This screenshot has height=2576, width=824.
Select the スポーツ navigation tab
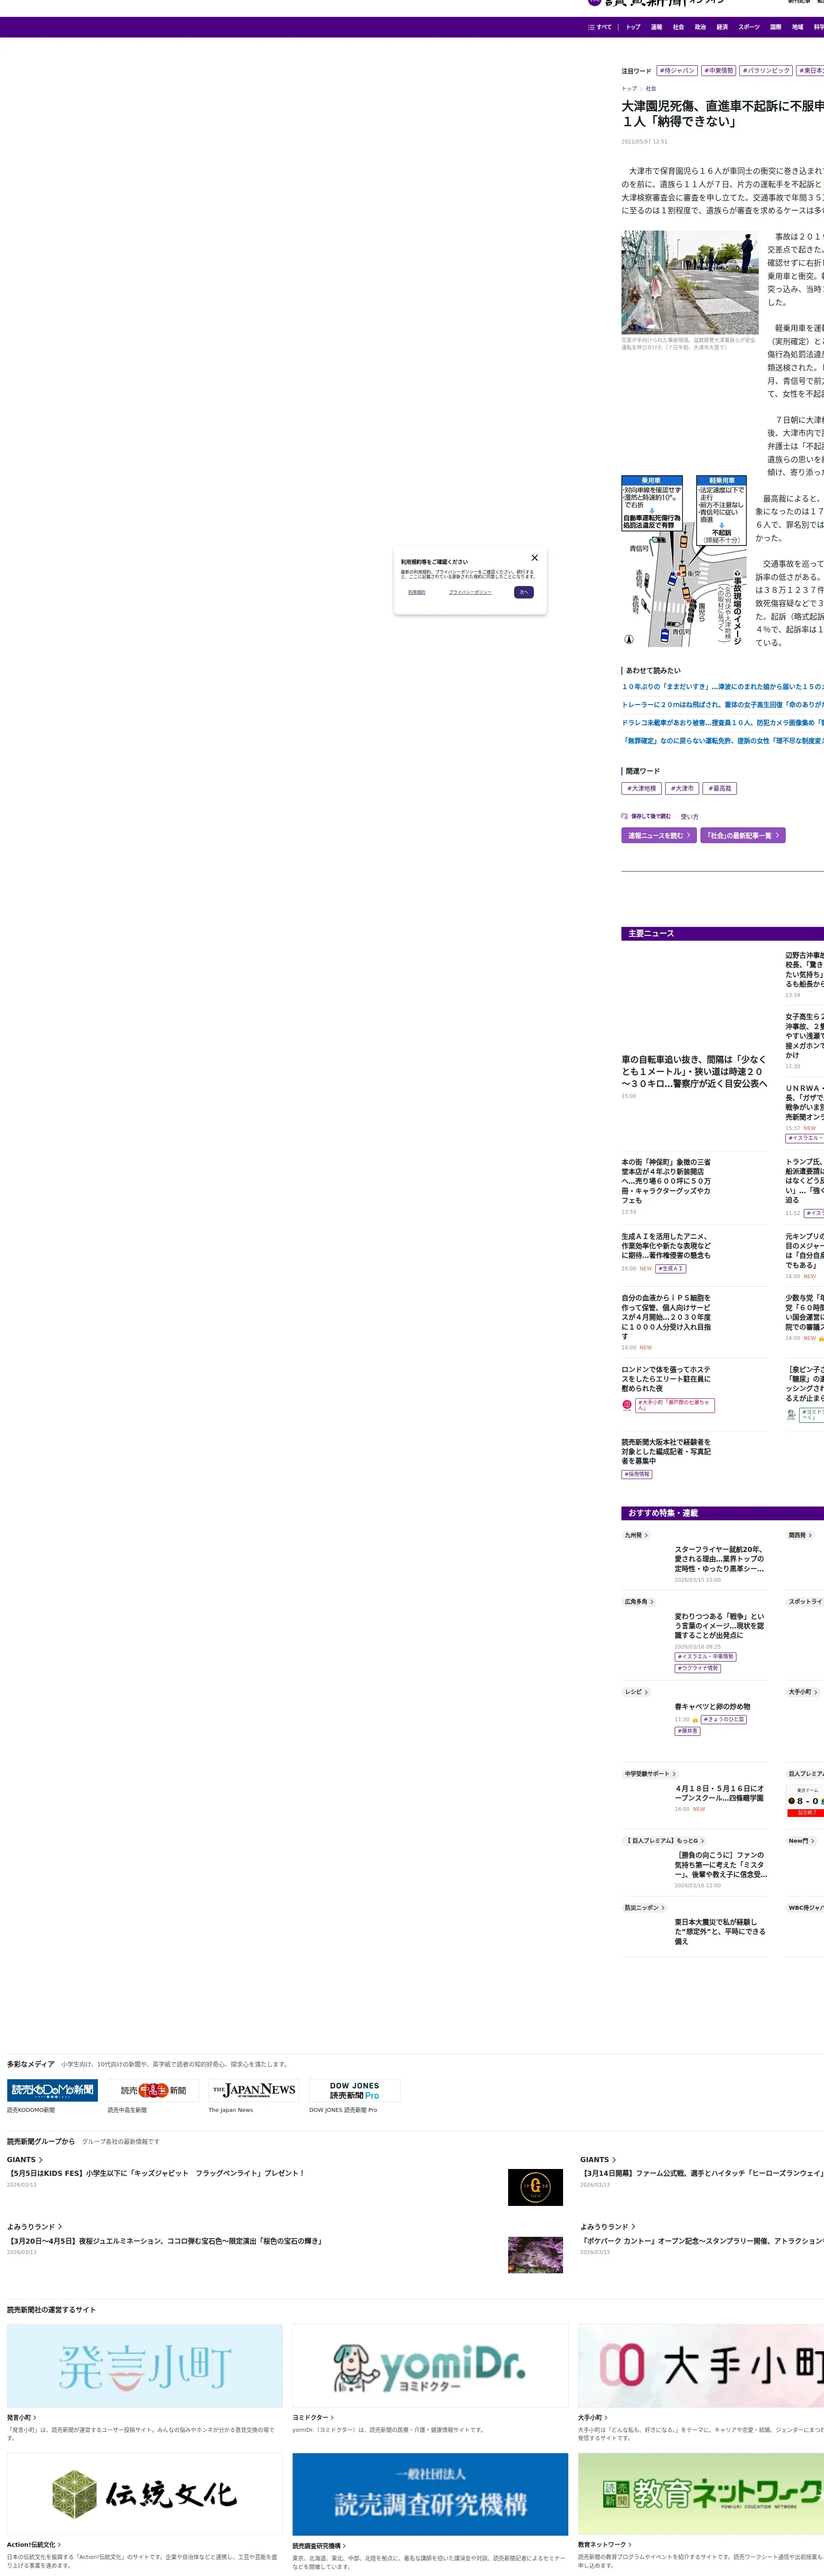(748, 27)
